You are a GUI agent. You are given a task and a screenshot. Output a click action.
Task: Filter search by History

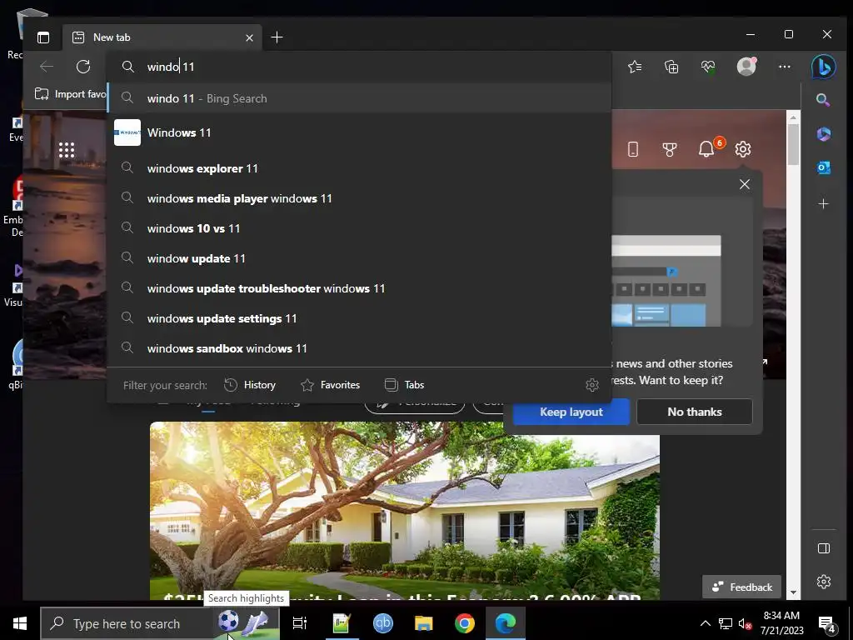[x=250, y=385]
